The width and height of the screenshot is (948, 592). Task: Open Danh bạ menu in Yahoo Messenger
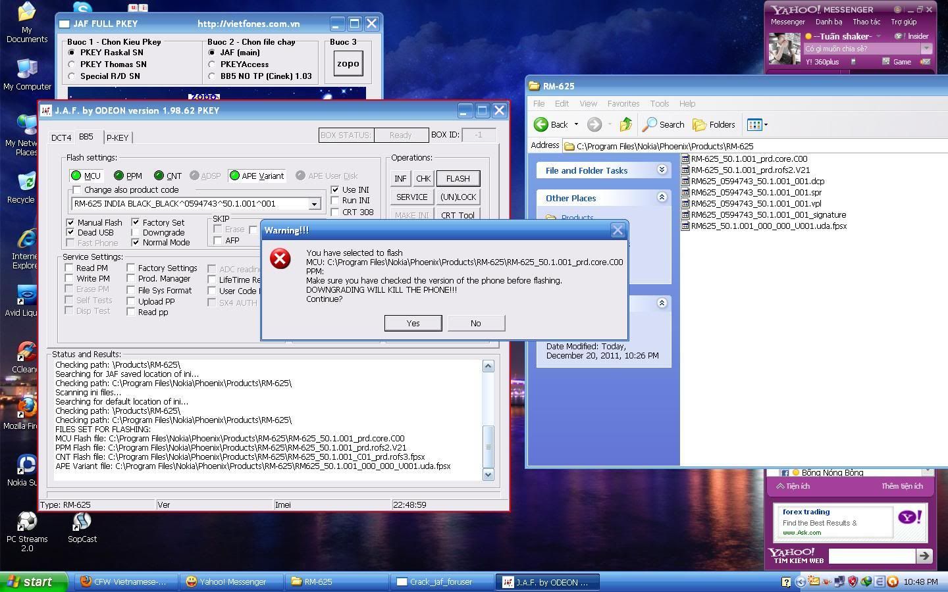pyautogui.click(x=829, y=22)
